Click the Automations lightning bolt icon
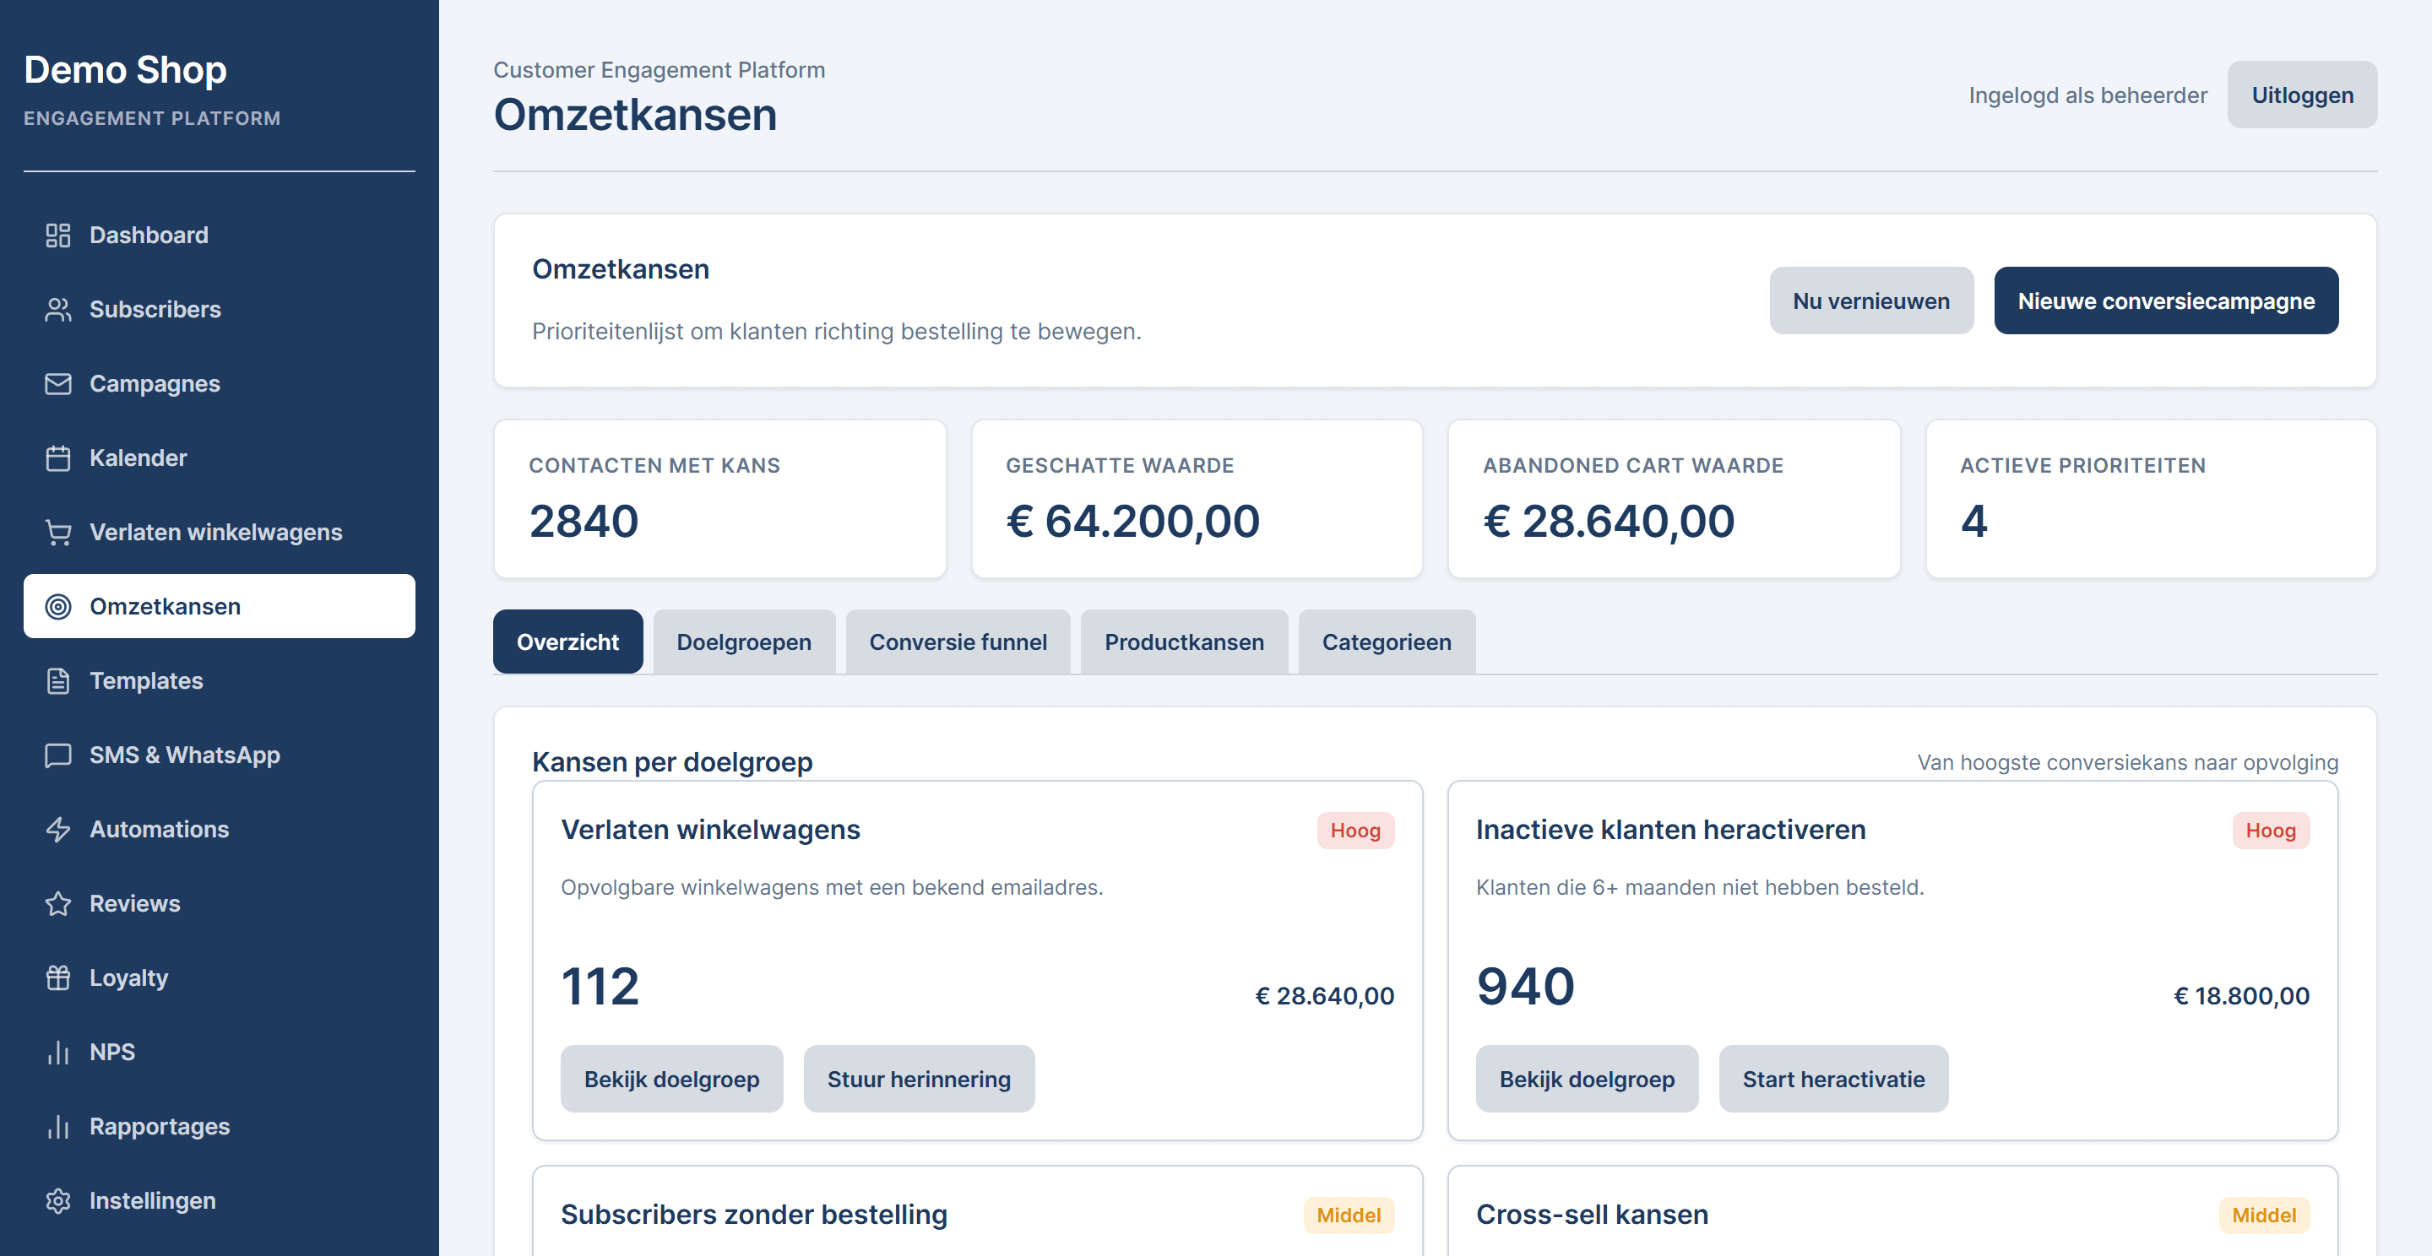The height and width of the screenshot is (1256, 2432). [x=57, y=830]
